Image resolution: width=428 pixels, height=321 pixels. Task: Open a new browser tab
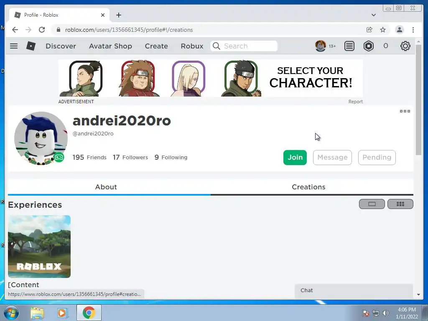pyautogui.click(x=118, y=15)
